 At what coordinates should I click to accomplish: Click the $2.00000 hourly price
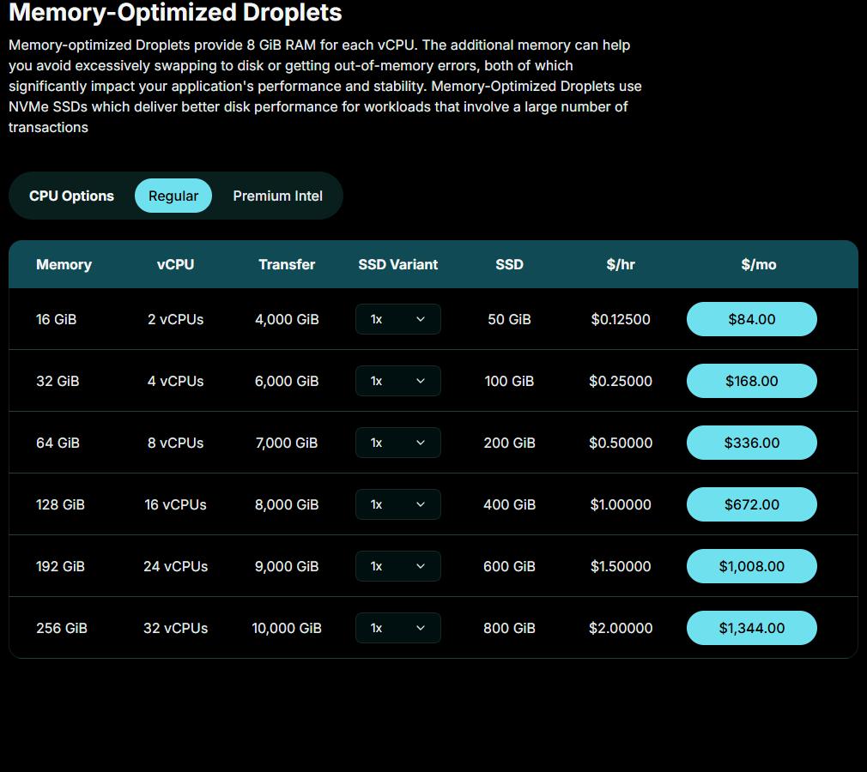pos(621,628)
